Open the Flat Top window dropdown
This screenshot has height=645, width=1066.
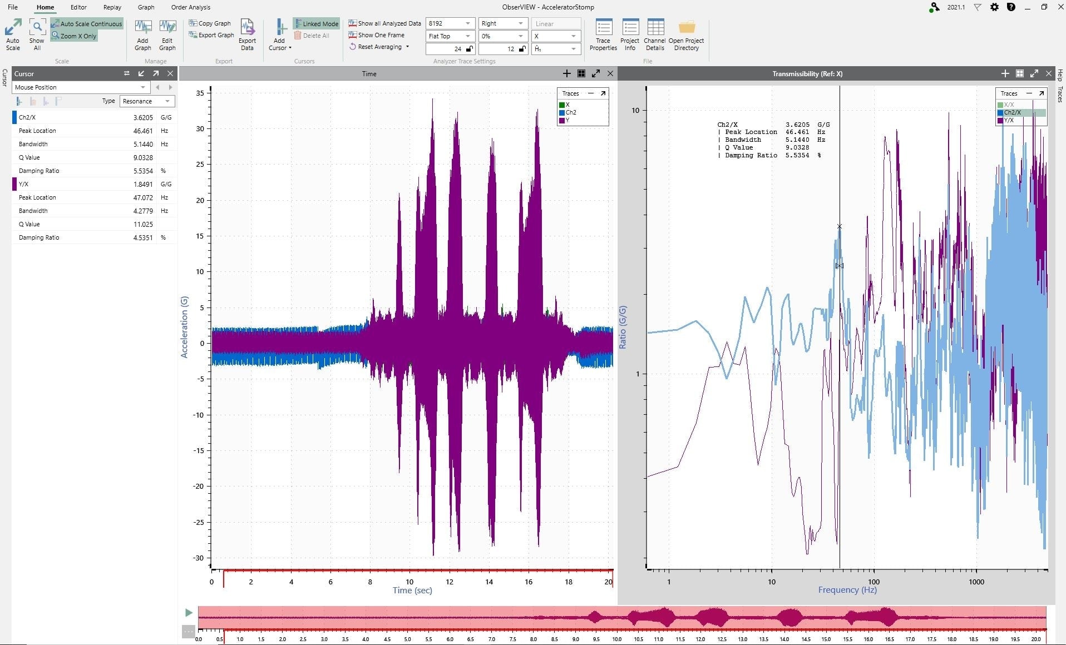[x=450, y=36]
